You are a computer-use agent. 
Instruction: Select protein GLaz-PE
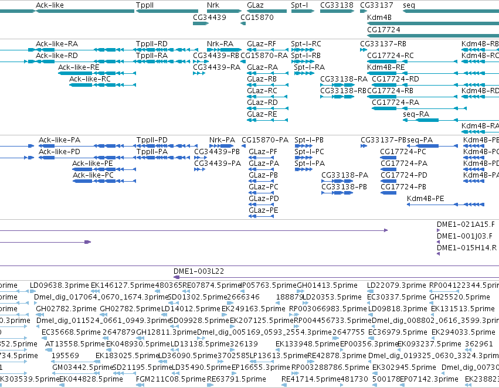(x=263, y=210)
